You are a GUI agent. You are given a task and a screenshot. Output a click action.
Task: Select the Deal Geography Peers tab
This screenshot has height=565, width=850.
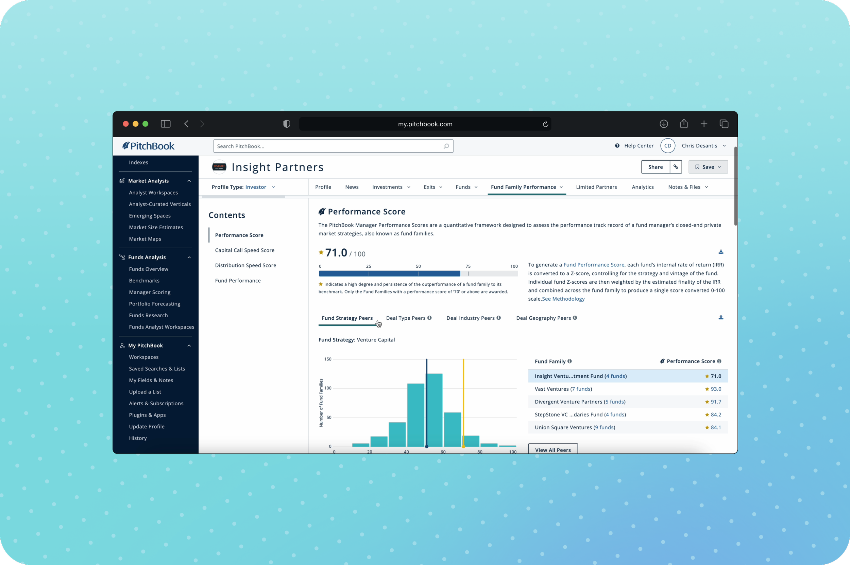pos(543,318)
